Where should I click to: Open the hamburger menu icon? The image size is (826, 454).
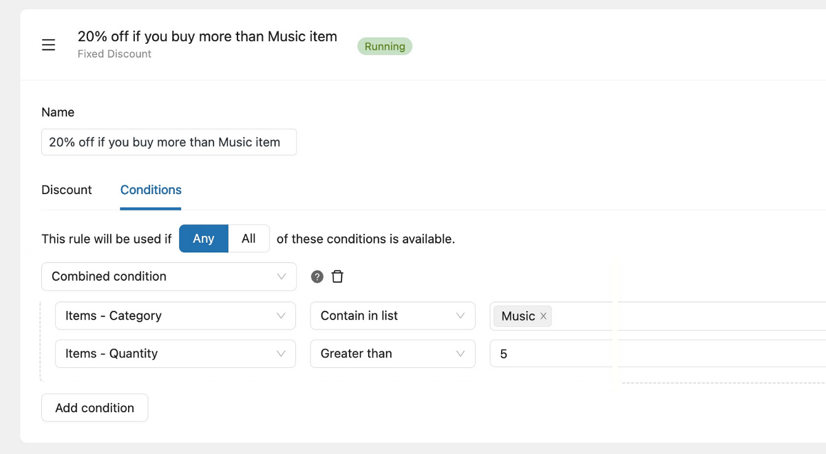[x=48, y=45]
